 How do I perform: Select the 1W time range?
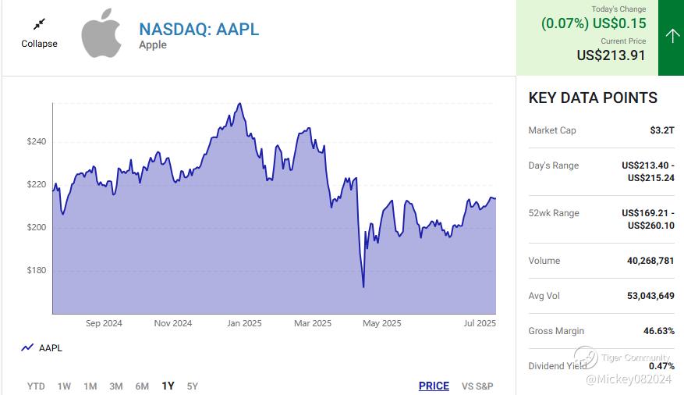64,386
